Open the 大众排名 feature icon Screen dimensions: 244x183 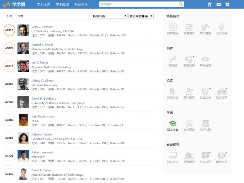pos(222,28)
